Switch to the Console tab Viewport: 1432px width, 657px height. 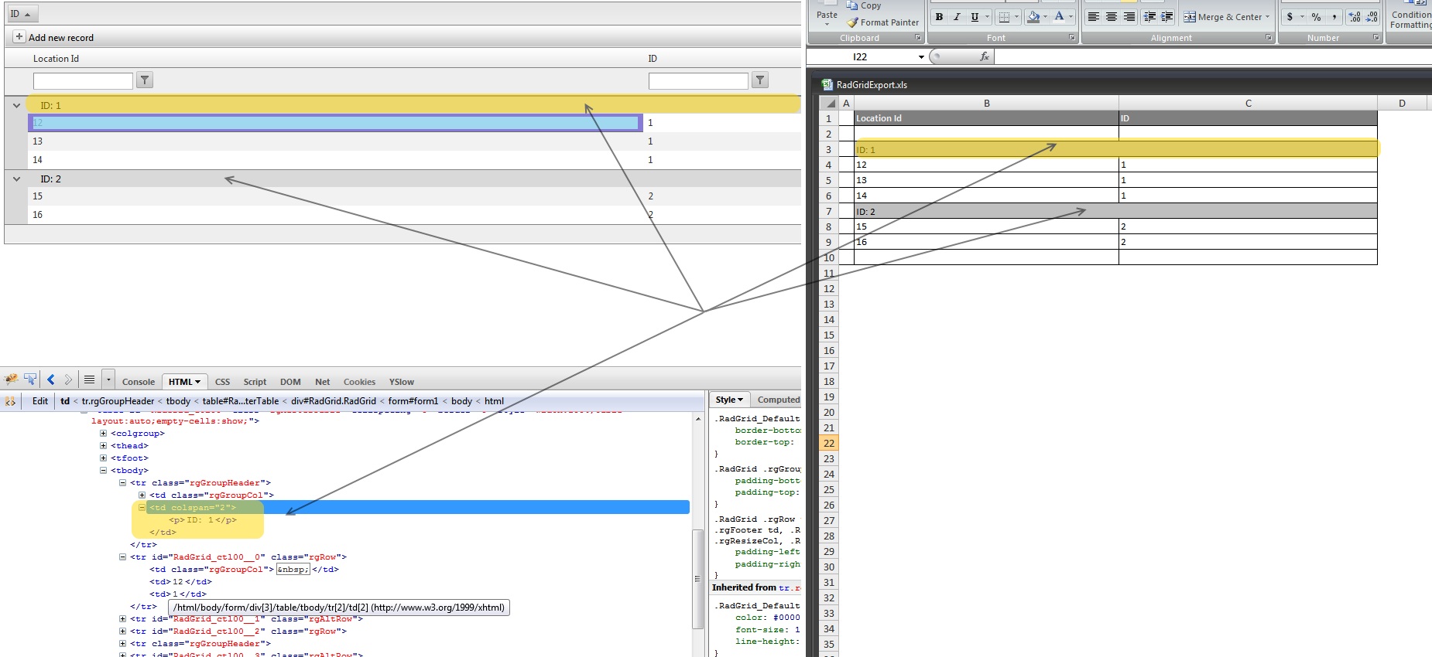click(139, 382)
